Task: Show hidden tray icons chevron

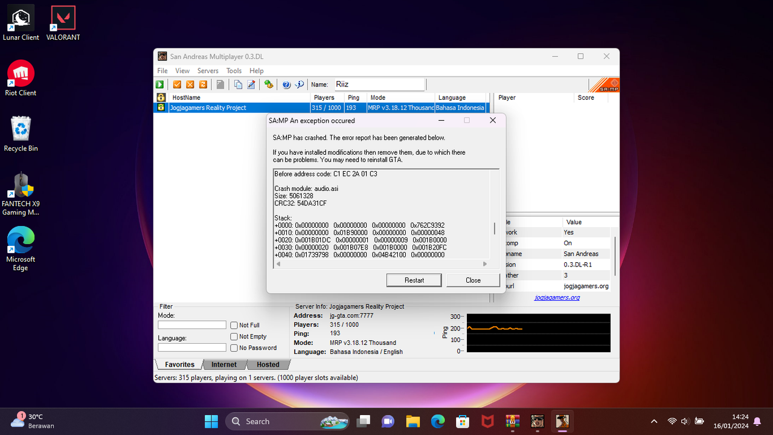Action: pyautogui.click(x=654, y=421)
